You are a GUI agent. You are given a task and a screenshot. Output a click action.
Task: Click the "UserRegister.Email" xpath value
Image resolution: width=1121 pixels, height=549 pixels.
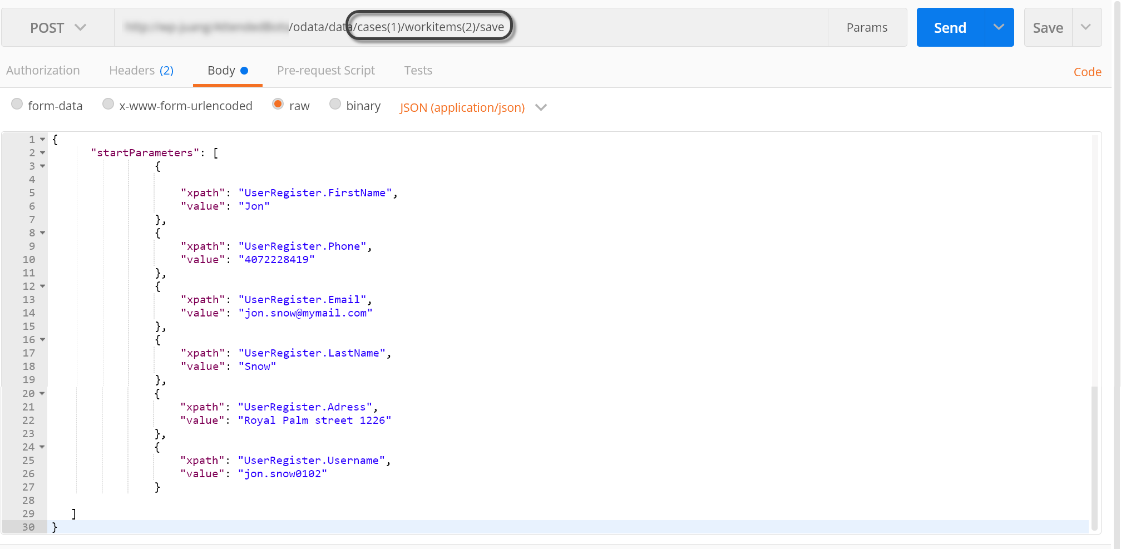[x=302, y=300]
